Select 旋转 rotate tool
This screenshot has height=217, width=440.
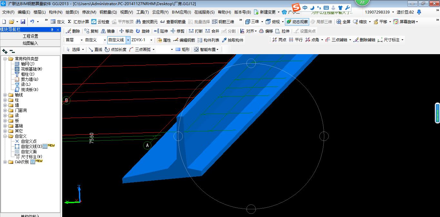[143, 31]
